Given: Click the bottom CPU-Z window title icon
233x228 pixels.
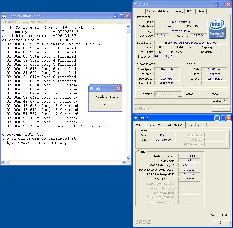Looking at the screenshot, I should 136,118.
